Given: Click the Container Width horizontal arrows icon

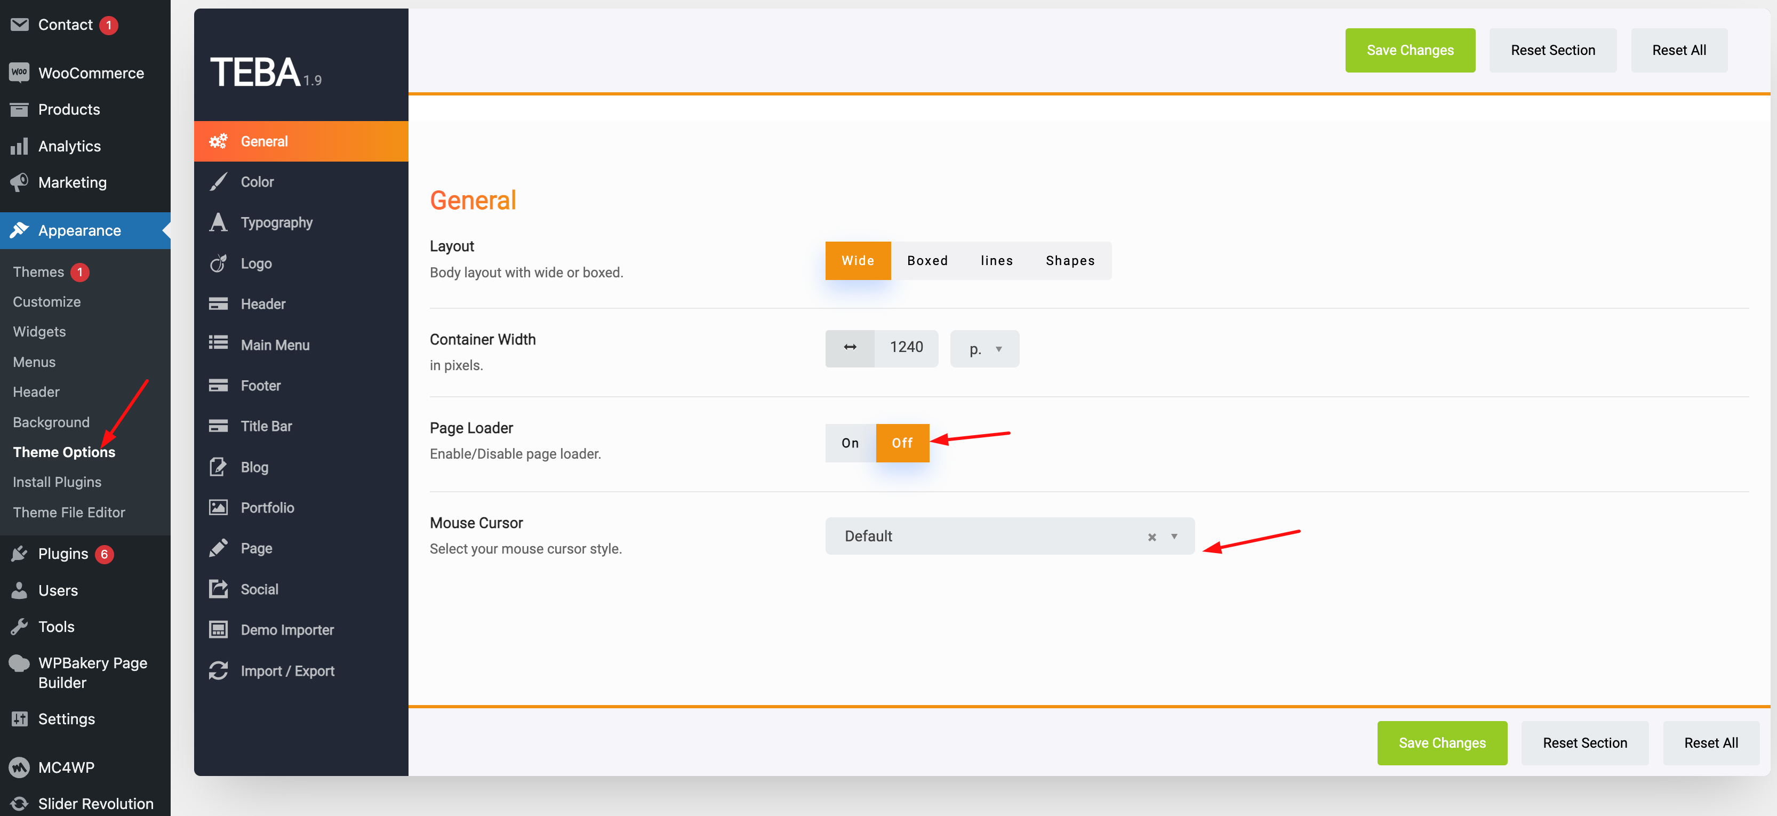Looking at the screenshot, I should tap(850, 348).
